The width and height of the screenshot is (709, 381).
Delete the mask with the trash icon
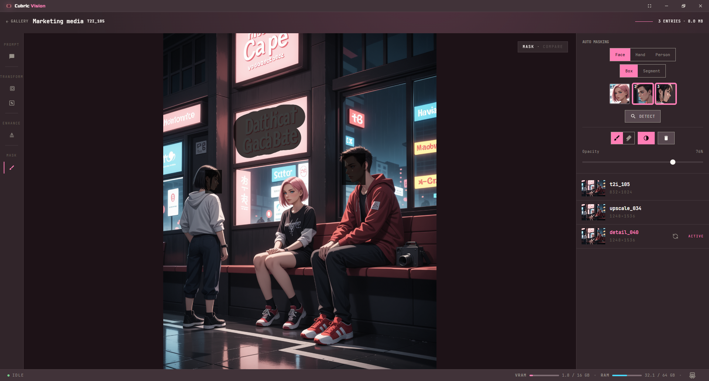click(x=666, y=138)
